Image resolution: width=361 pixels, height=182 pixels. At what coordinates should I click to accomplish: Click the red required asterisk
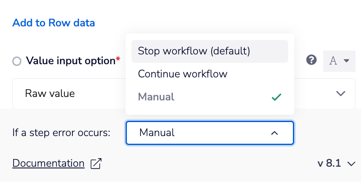118,58
